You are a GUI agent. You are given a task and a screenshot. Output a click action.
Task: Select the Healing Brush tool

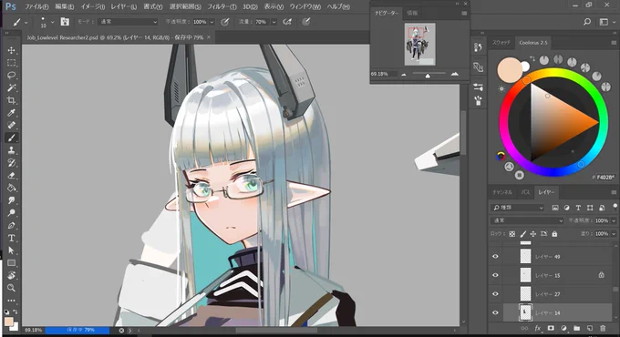pos(11,126)
